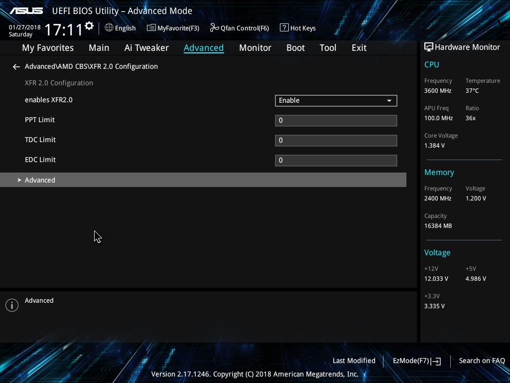Click the Ratio value 36x

pos(471,118)
